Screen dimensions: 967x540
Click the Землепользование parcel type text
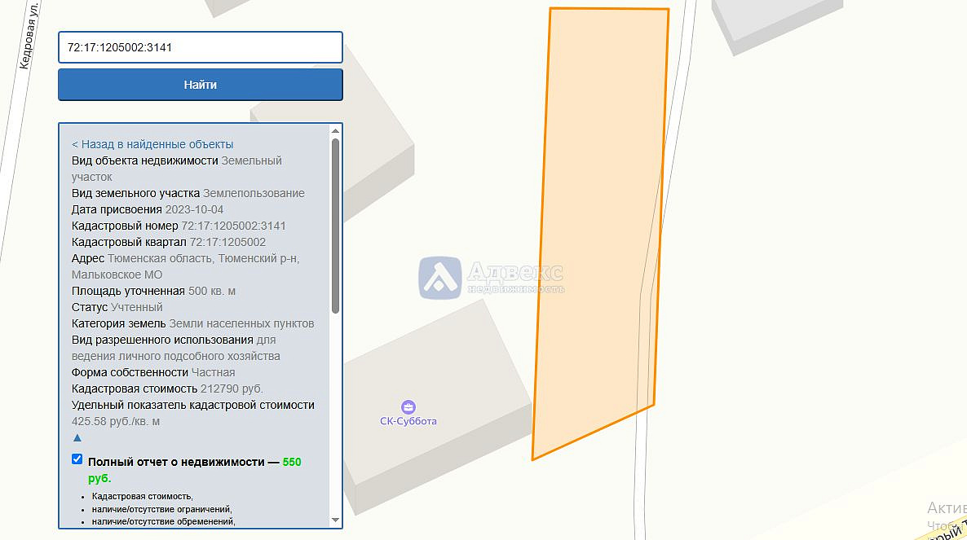point(254,193)
